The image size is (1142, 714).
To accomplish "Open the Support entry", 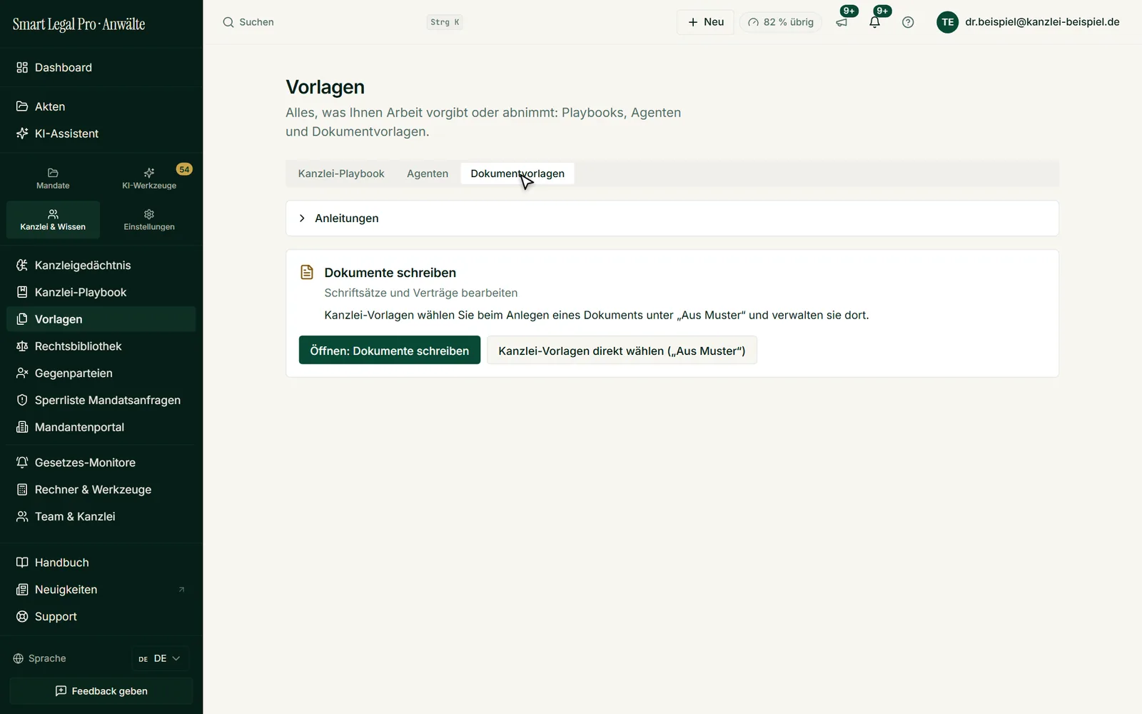I will coord(101,617).
